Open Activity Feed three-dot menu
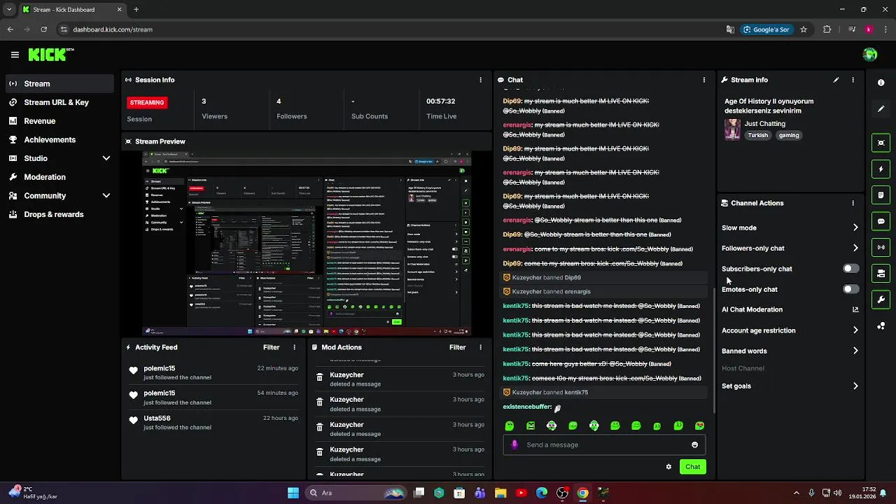 point(294,347)
